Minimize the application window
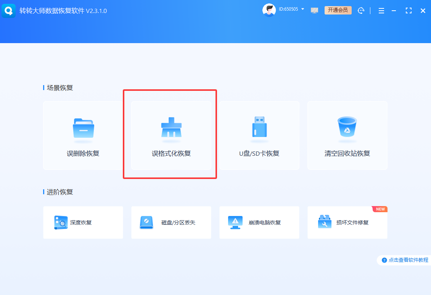 coord(394,11)
